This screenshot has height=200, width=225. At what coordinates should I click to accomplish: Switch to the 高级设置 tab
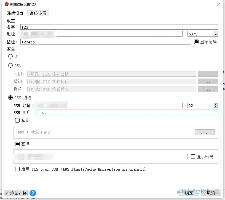38,13
